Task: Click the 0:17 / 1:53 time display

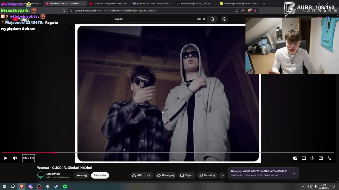Action: click(28, 158)
